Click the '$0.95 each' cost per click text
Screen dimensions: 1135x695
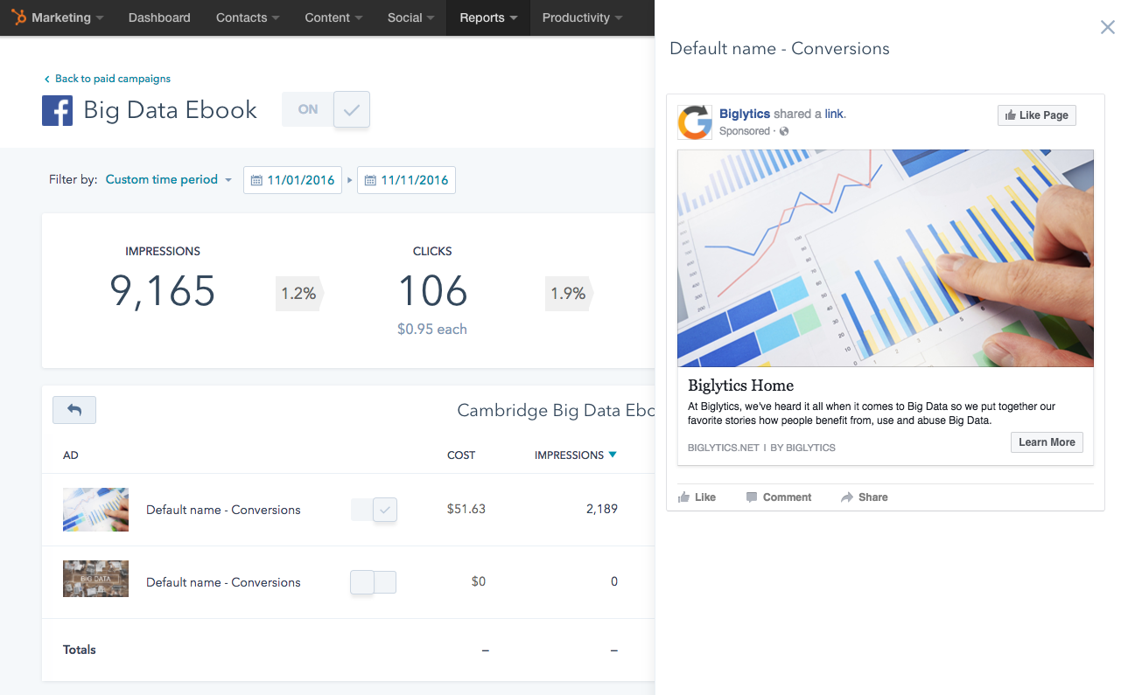click(432, 330)
